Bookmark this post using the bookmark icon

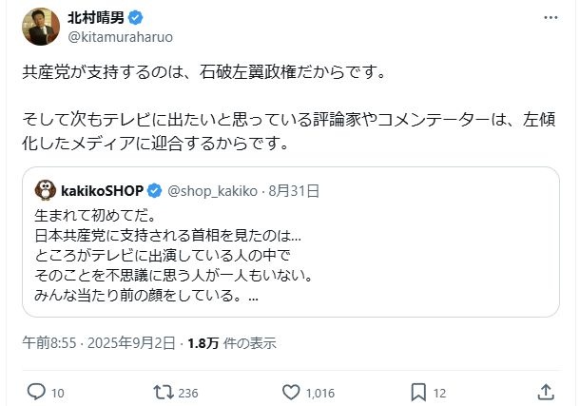pos(417,391)
